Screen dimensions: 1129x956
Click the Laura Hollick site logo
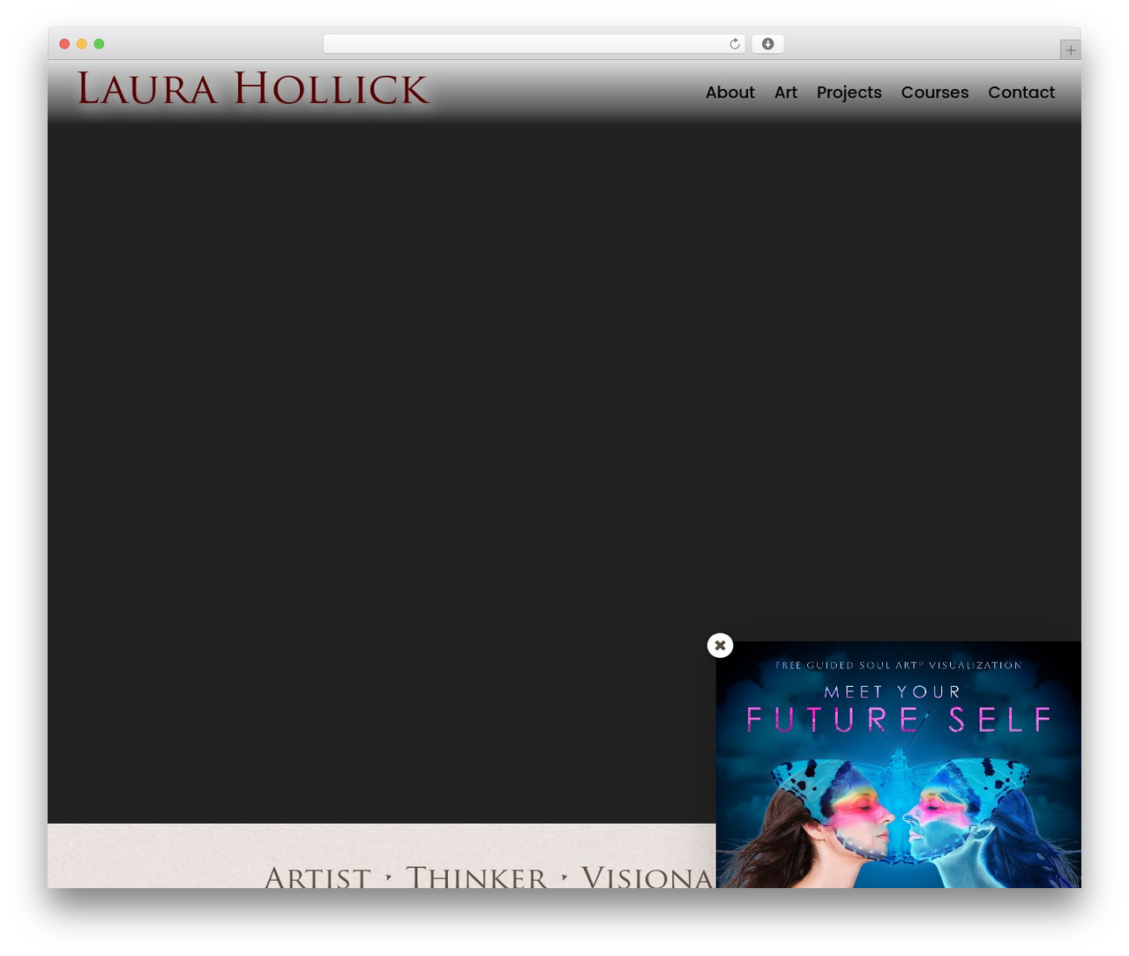(252, 88)
